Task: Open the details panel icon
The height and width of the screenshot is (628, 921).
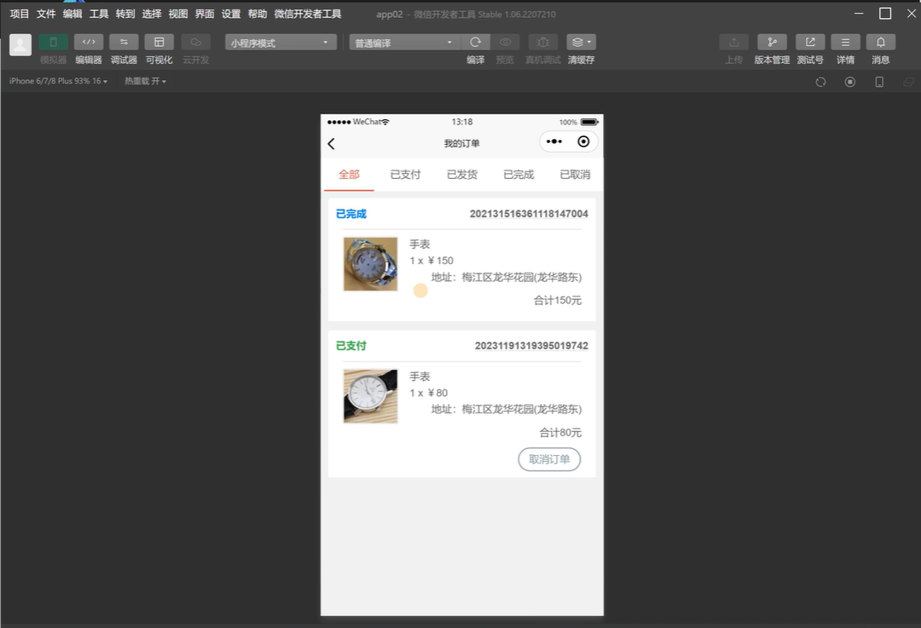Action: (845, 43)
